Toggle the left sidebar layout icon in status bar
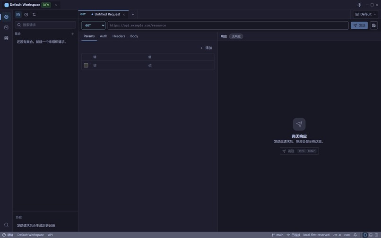This screenshot has width=381, height=238. pyautogui.click(x=365, y=235)
